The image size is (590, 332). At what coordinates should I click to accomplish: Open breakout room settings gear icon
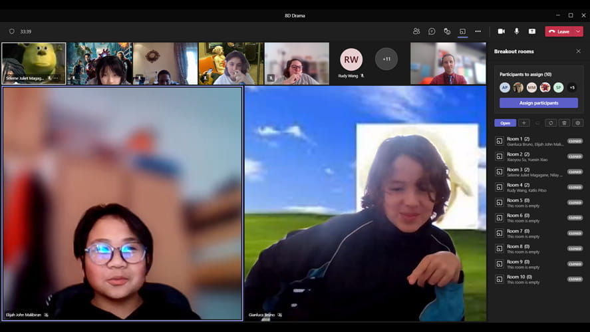click(577, 123)
